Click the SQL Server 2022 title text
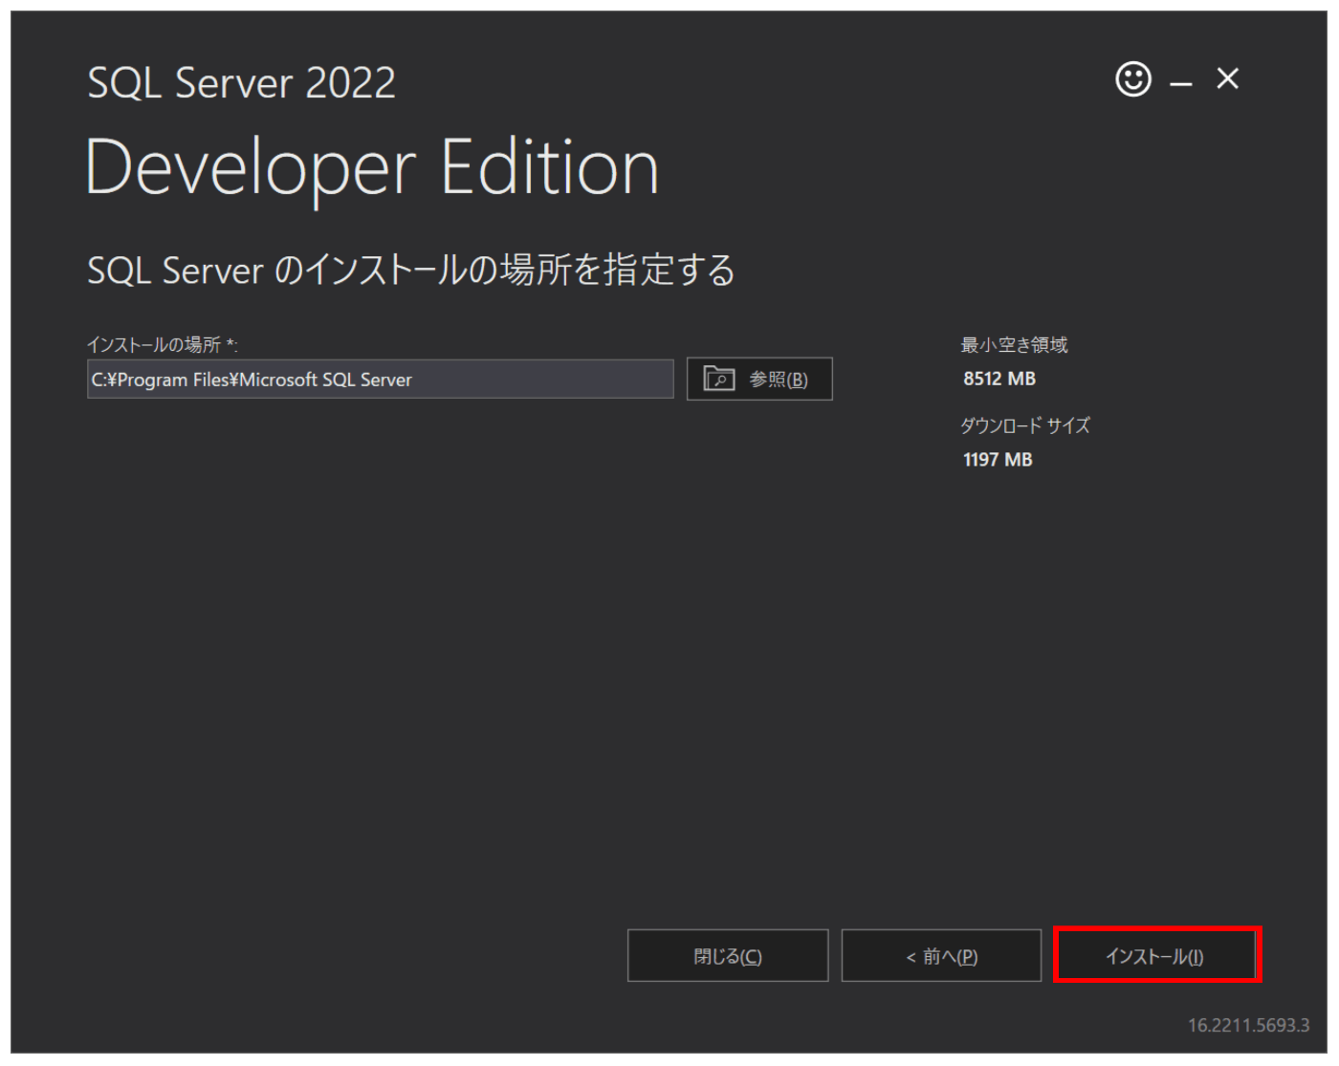Image resolution: width=1339 pixels, height=1066 pixels. click(x=241, y=83)
